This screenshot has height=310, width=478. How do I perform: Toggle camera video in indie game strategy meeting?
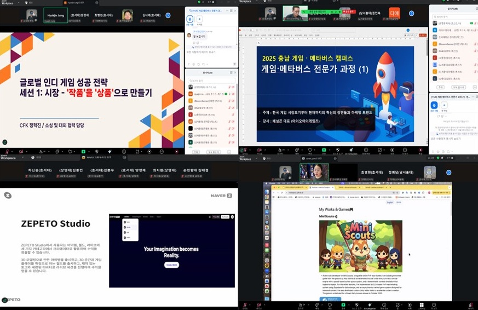click(x=21, y=152)
